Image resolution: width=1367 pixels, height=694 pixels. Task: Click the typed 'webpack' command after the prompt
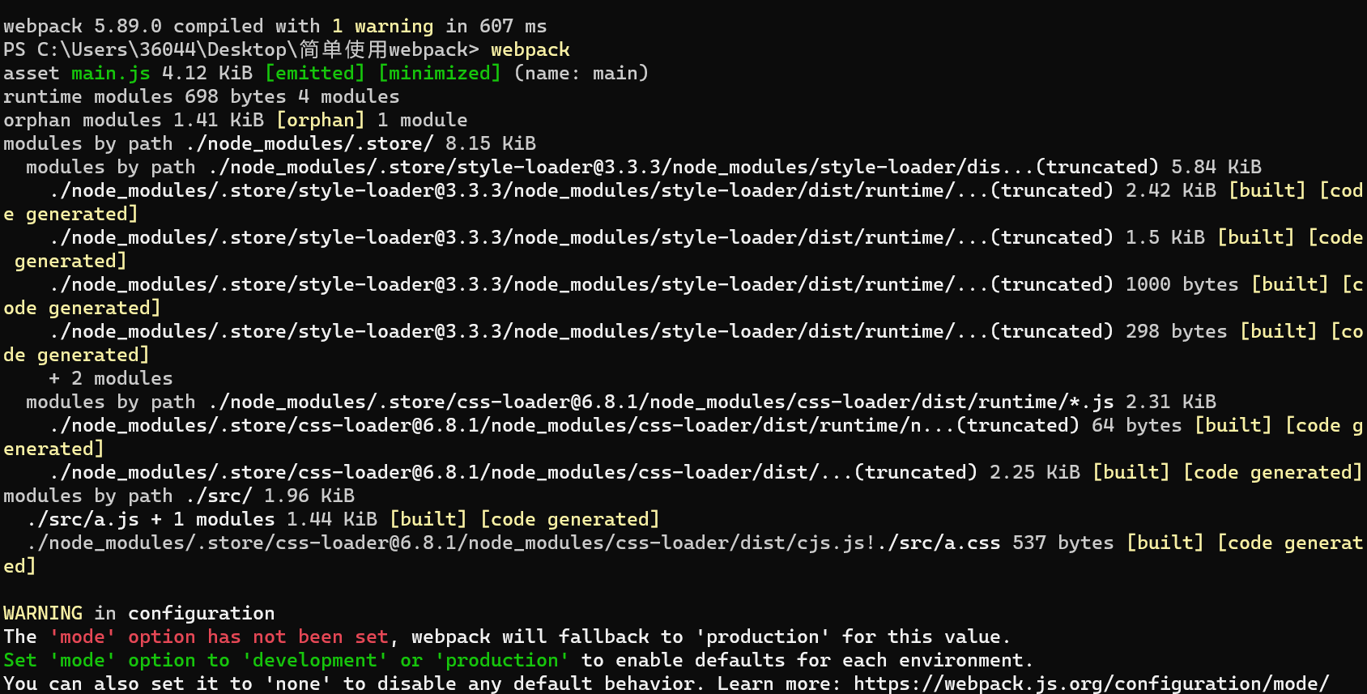pos(530,49)
